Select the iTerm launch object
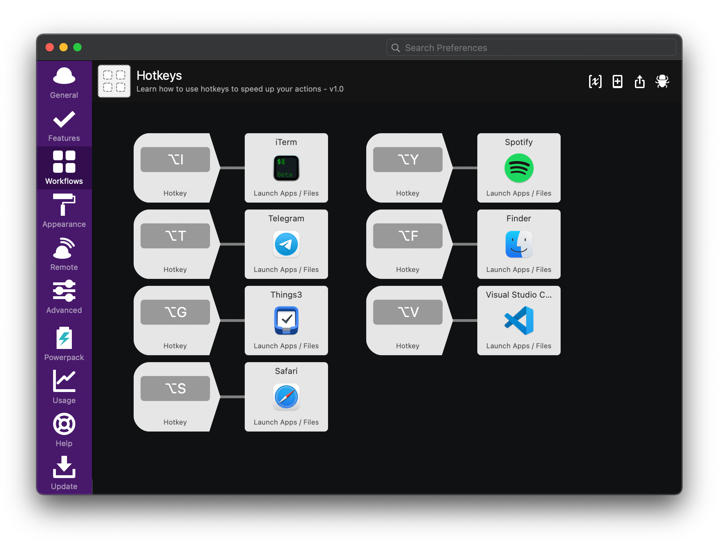 point(286,168)
